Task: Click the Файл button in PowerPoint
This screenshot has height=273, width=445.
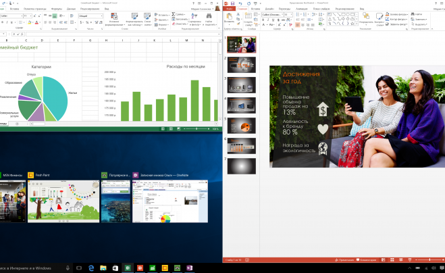Action: (x=229, y=9)
